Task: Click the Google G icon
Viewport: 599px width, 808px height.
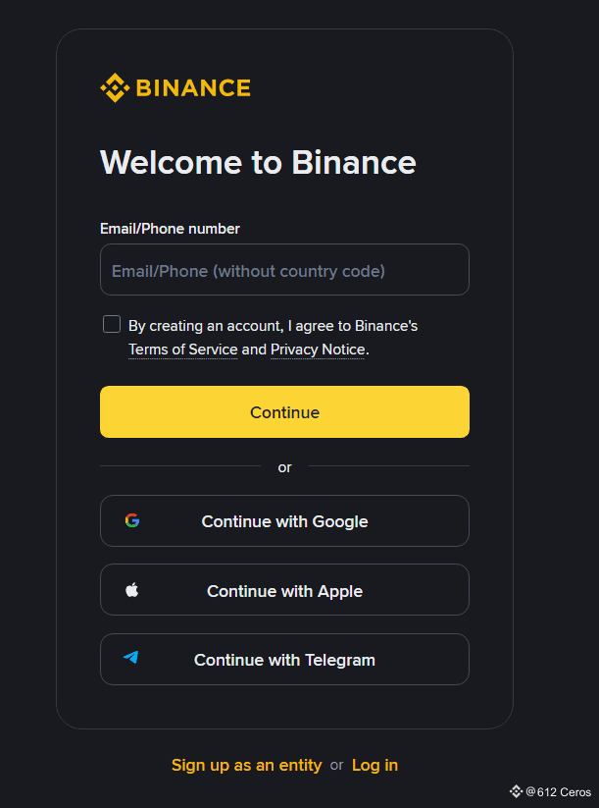Action: [132, 521]
